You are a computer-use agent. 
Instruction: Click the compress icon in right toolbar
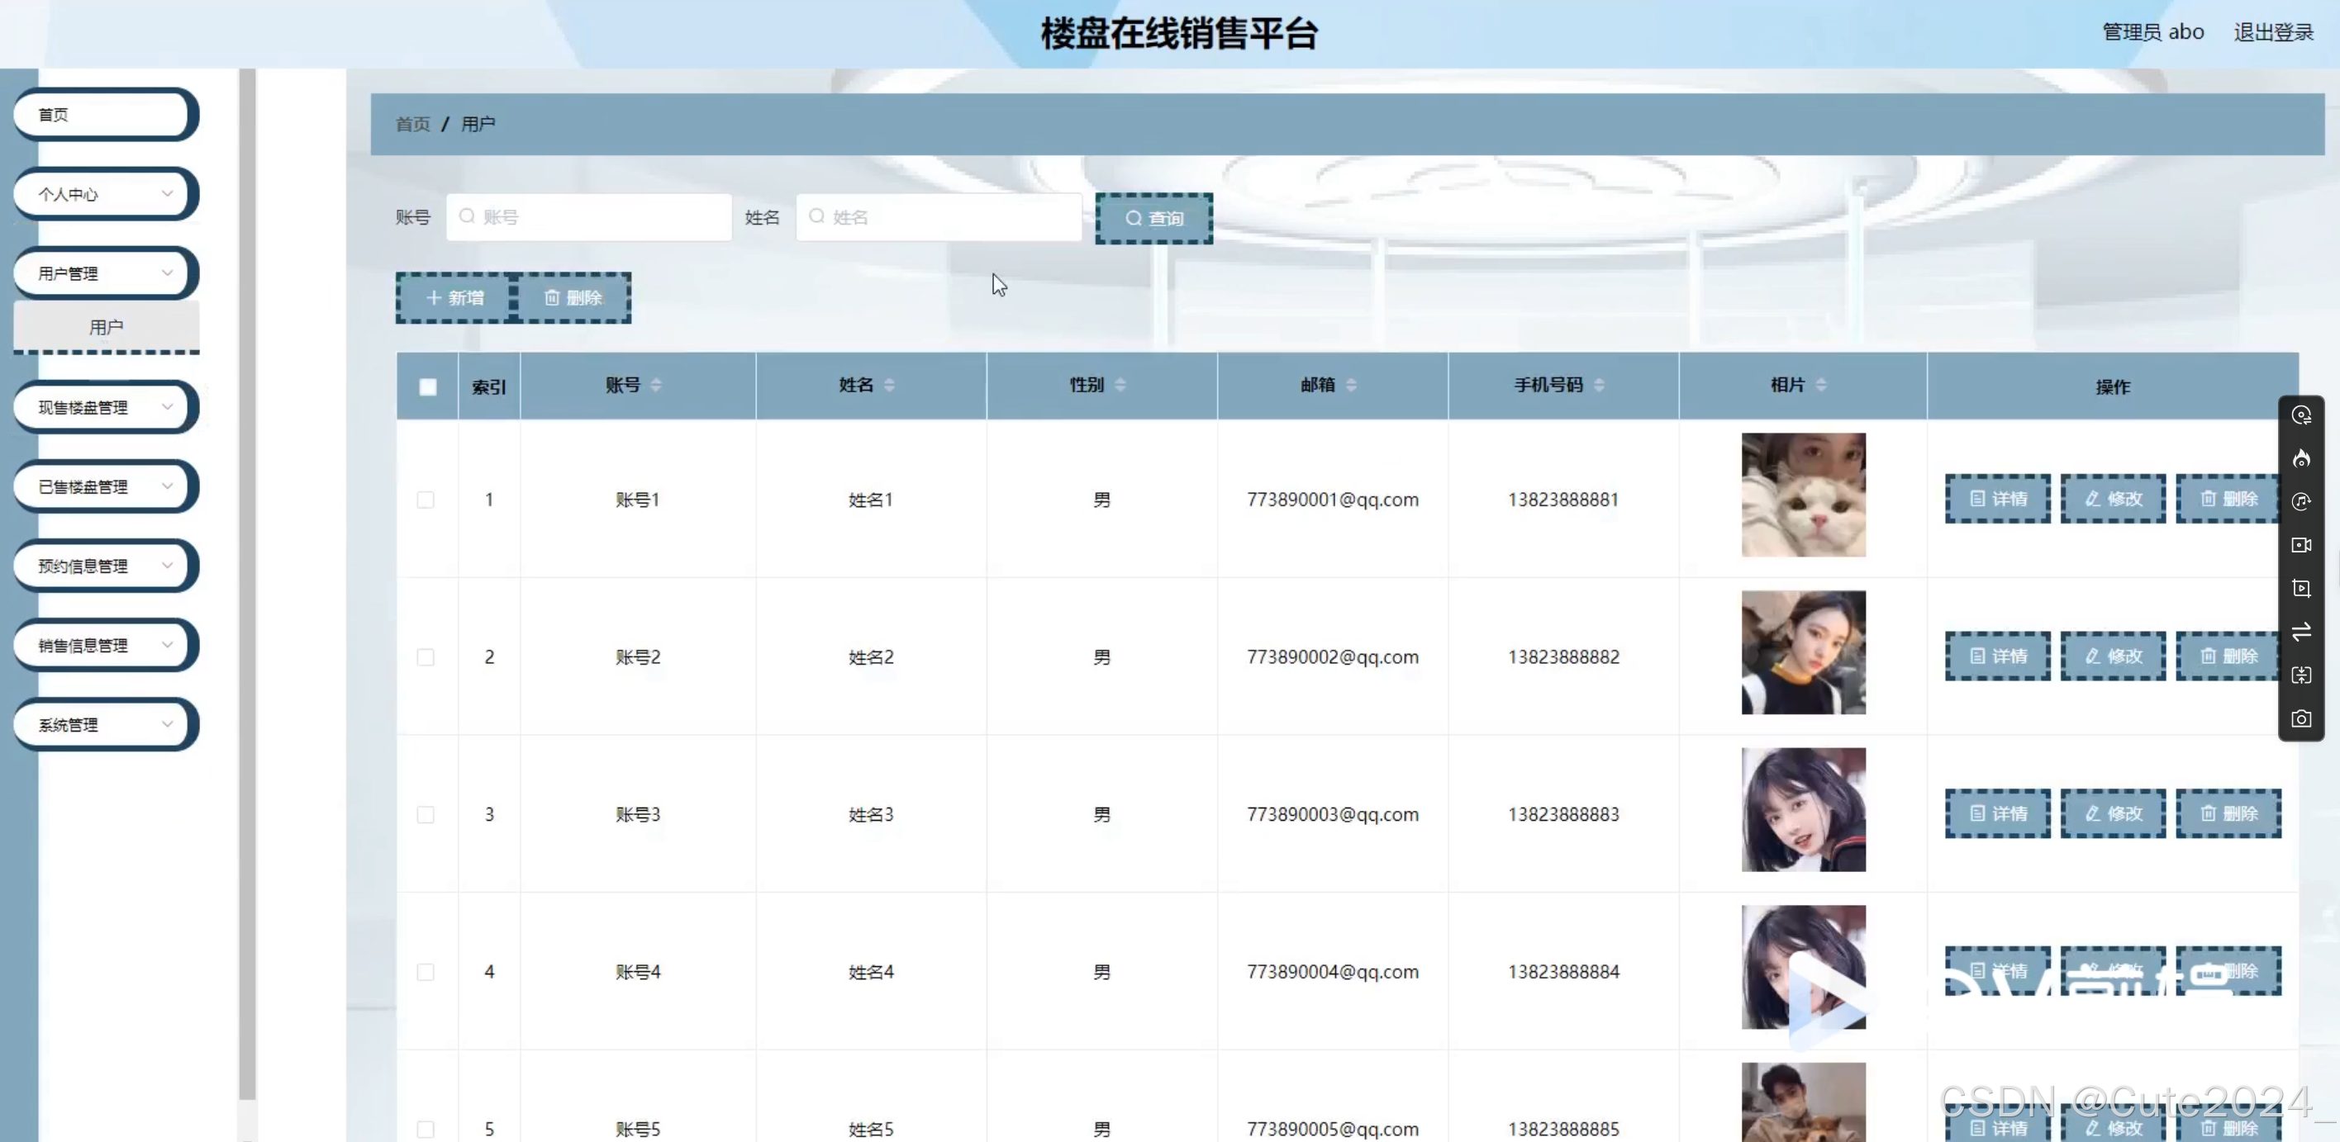pos(2301,675)
